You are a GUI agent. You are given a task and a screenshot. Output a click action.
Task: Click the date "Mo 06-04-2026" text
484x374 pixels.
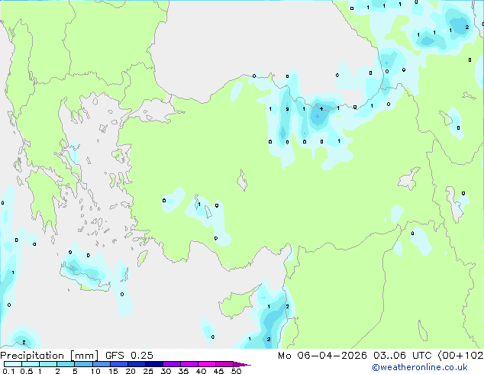click(322, 356)
